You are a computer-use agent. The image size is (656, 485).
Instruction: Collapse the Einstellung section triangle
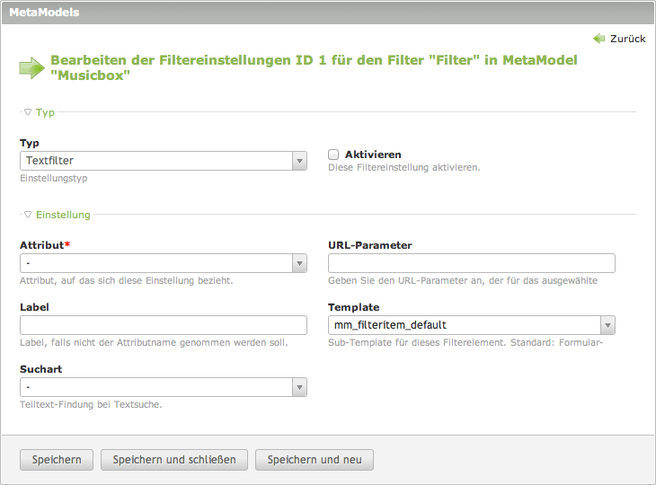(28, 215)
